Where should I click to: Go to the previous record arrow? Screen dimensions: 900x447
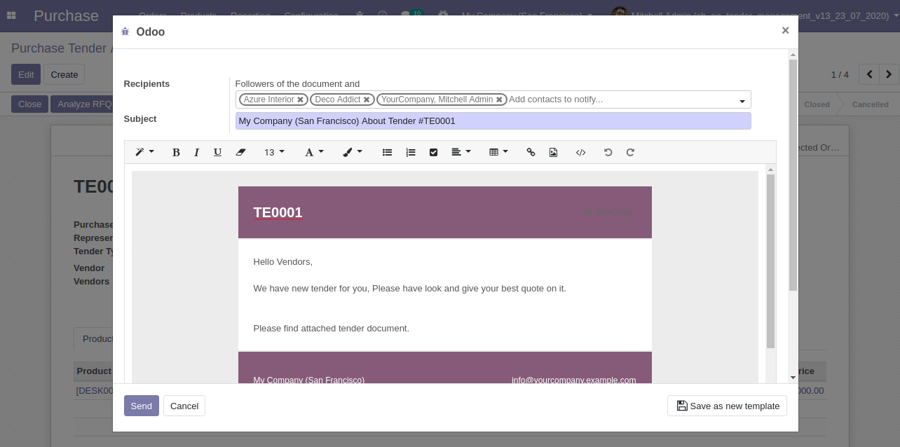click(869, 74)
